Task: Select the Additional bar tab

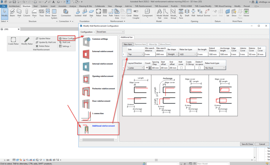Action: [127, 37]
